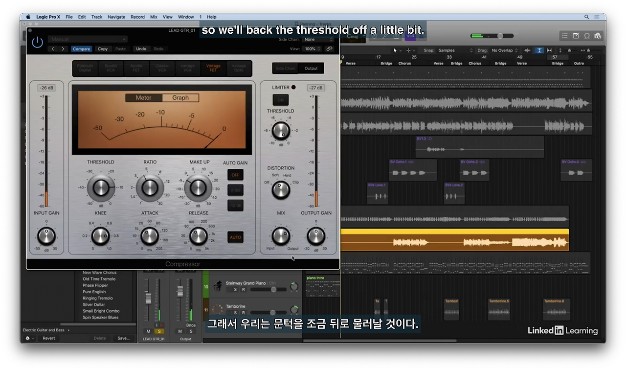Select the Side Chain tab in compressor
This screenshot has height=370, width=626.
pyautogui.click(x=286, y=69)
